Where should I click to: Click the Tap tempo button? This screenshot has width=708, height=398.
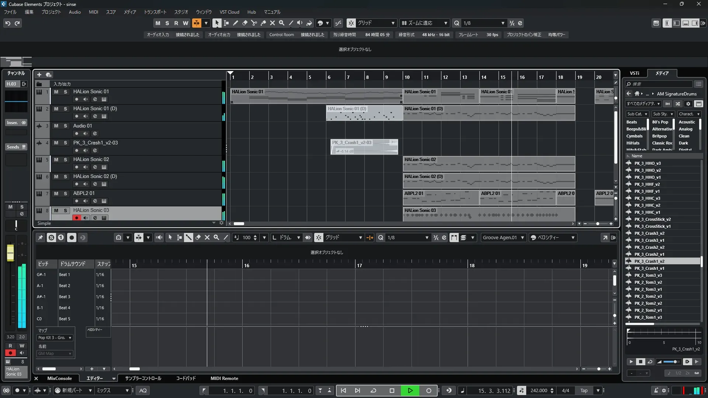(x=584, y=391)
